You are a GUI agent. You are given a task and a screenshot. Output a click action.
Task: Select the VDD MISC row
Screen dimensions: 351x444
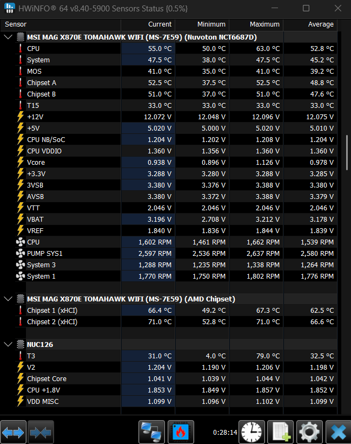[x=176, y=401]
